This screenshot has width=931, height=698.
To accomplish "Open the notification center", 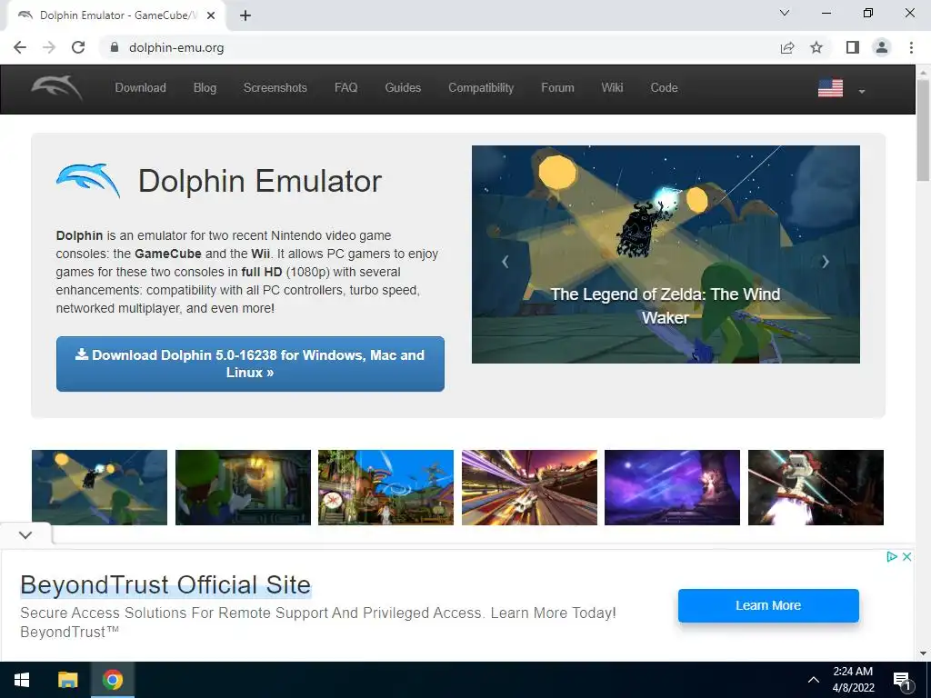I will (902, 681).
